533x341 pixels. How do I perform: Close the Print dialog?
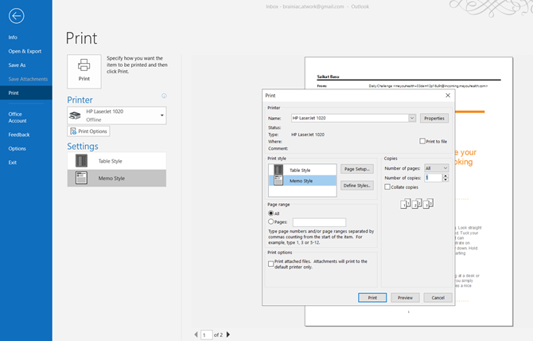pos(448,96)
